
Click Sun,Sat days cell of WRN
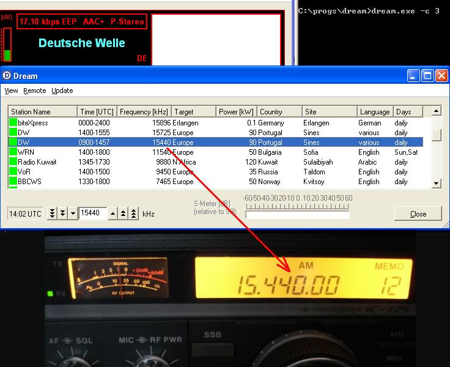(x=406, y=152)
